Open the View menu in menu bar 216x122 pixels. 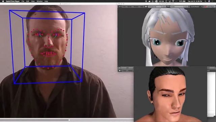33,1
